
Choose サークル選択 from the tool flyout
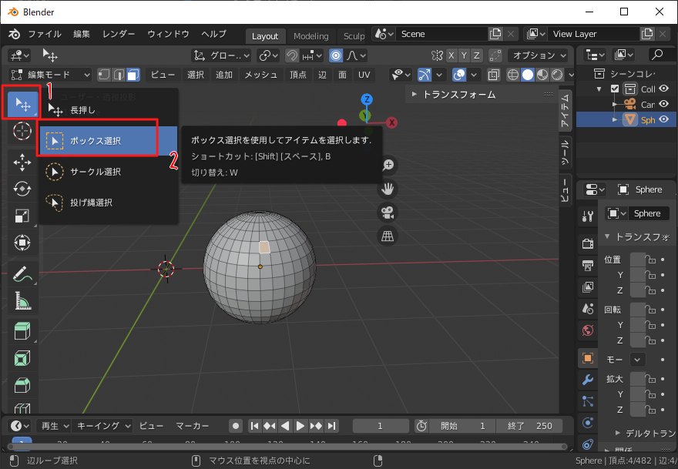point(96,172)
